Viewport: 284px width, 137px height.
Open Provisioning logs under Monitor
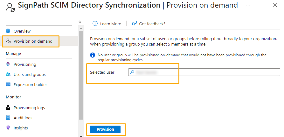tap(29, 108)
